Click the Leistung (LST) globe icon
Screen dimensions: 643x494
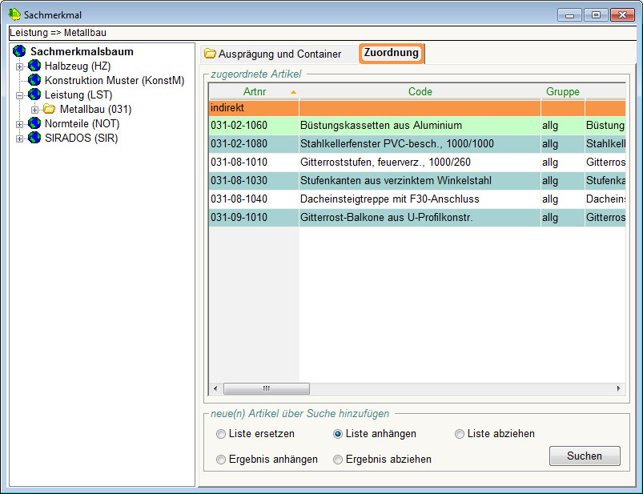click(34, 94)
